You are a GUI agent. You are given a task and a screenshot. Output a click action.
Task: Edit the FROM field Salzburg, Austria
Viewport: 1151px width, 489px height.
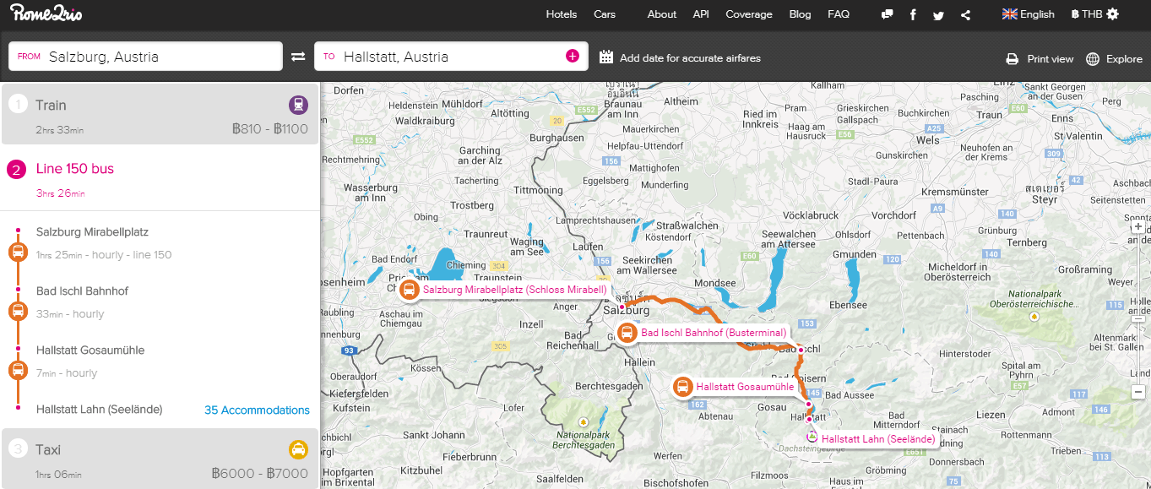160,57
